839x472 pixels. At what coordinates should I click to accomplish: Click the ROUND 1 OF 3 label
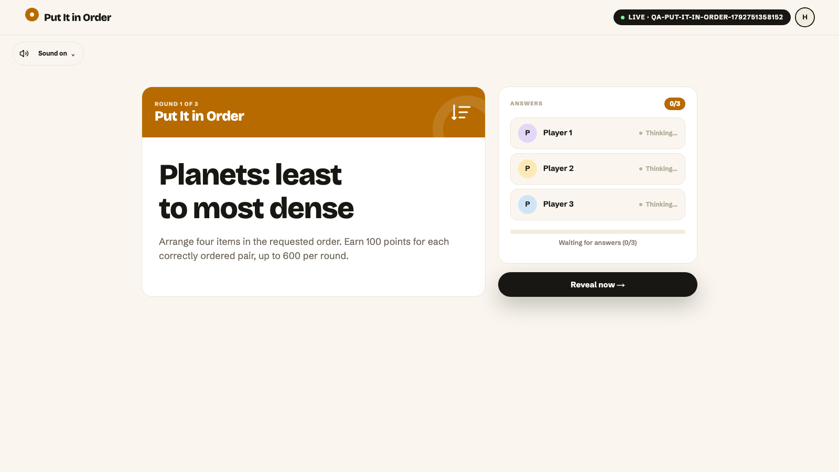click(176, 104)
